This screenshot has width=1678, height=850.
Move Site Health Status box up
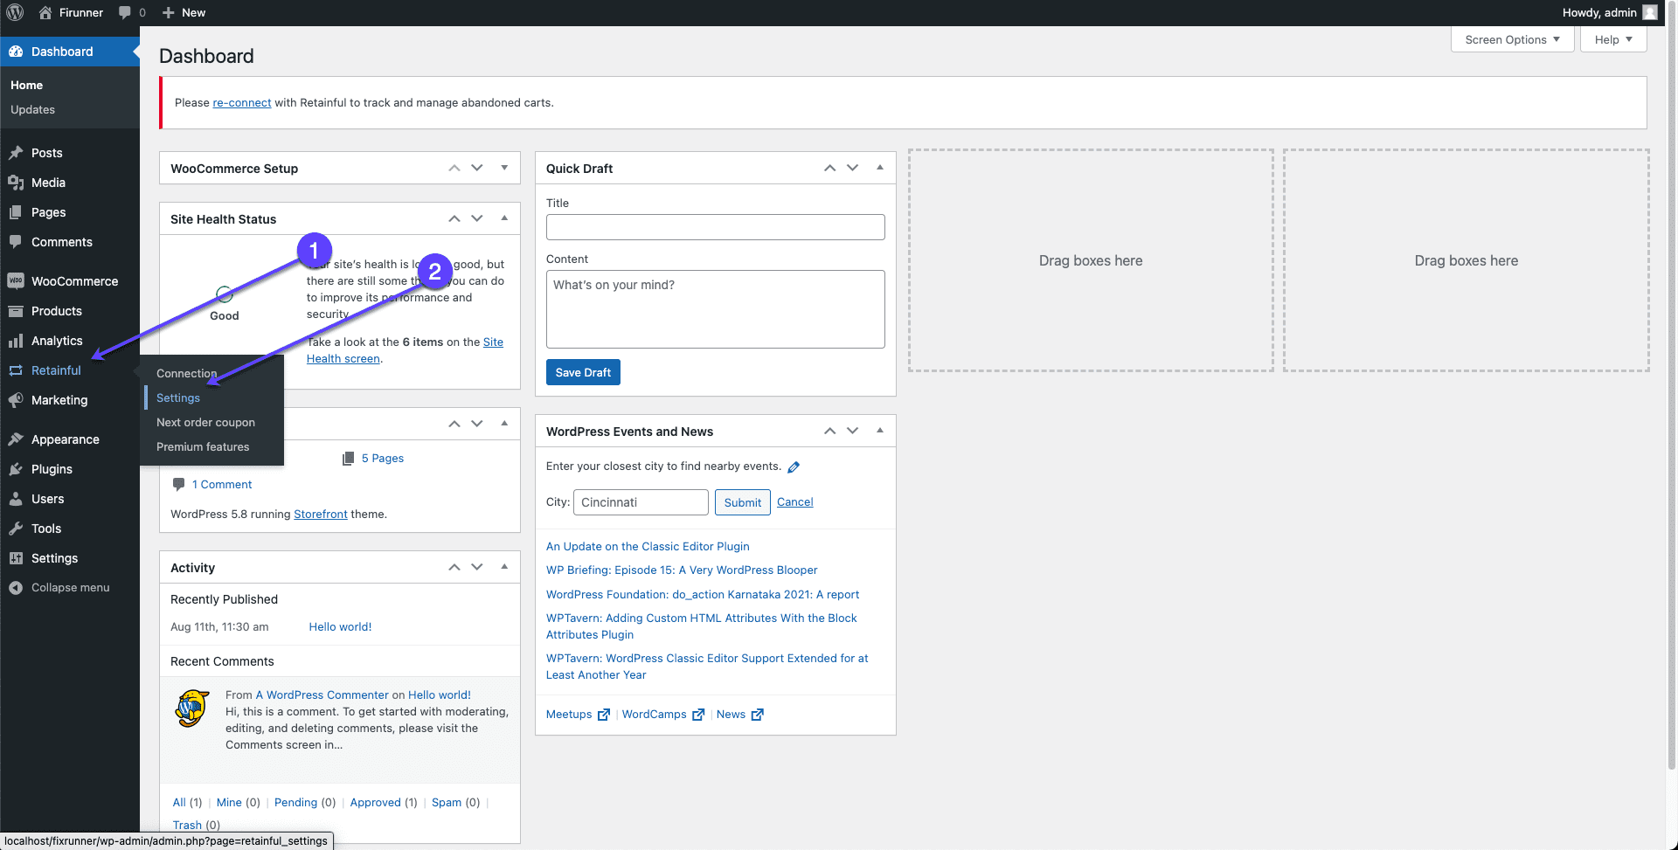pos(454,218)
